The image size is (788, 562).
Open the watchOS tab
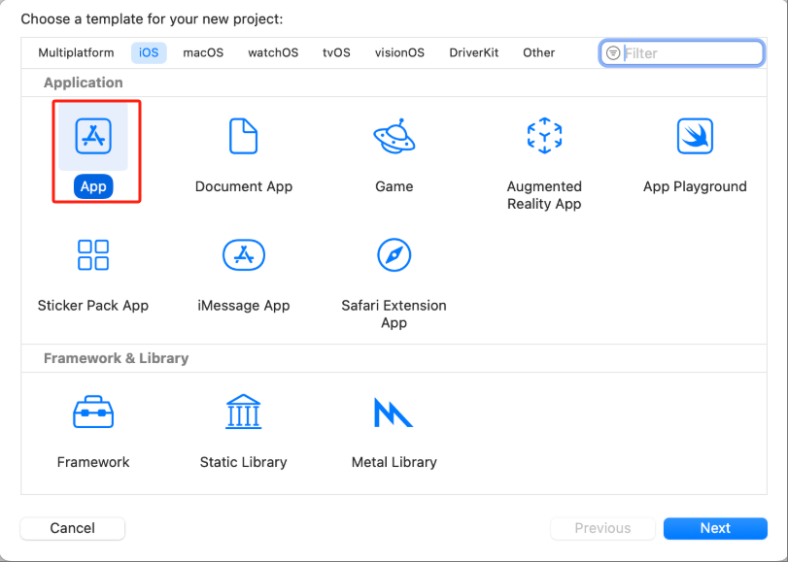click(x=273, y=52)
